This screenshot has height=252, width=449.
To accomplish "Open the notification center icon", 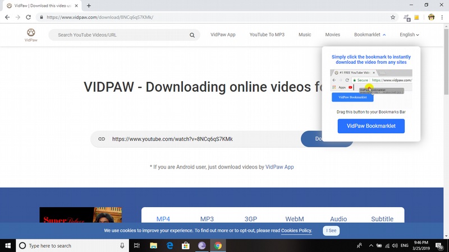I will (439, 246).
